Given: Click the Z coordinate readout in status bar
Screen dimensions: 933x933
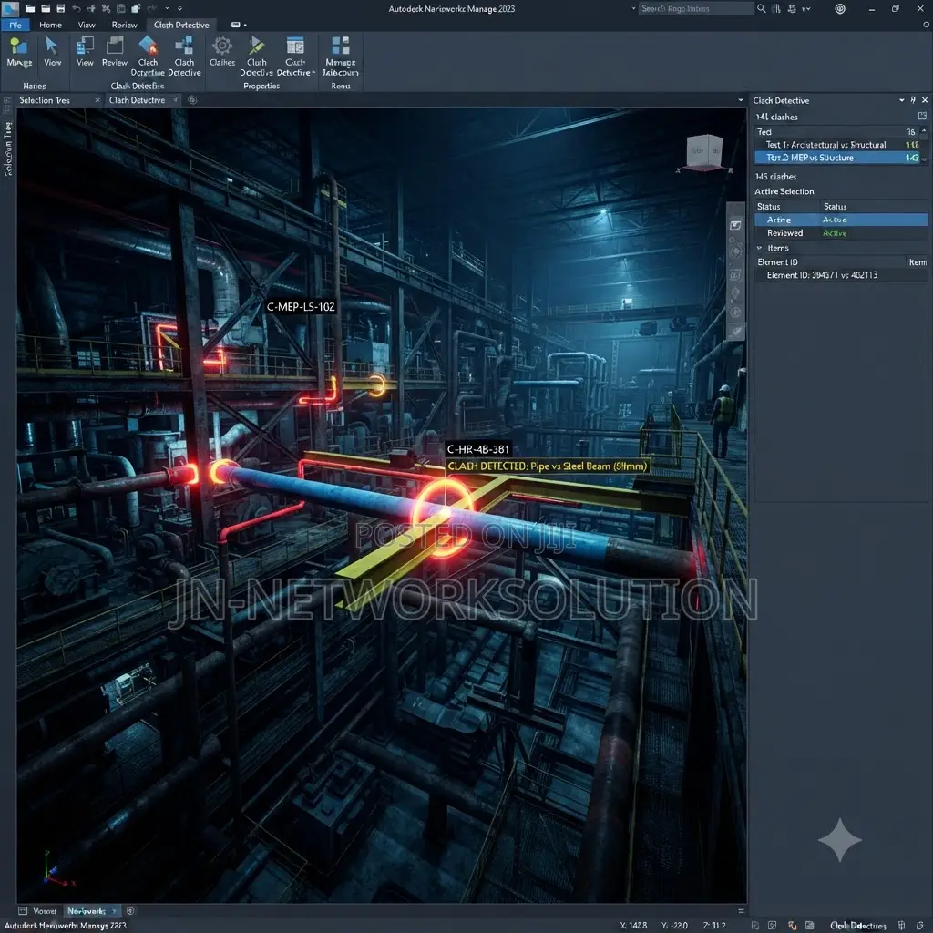Looking at the screenshot, I should tap(714, 926).
